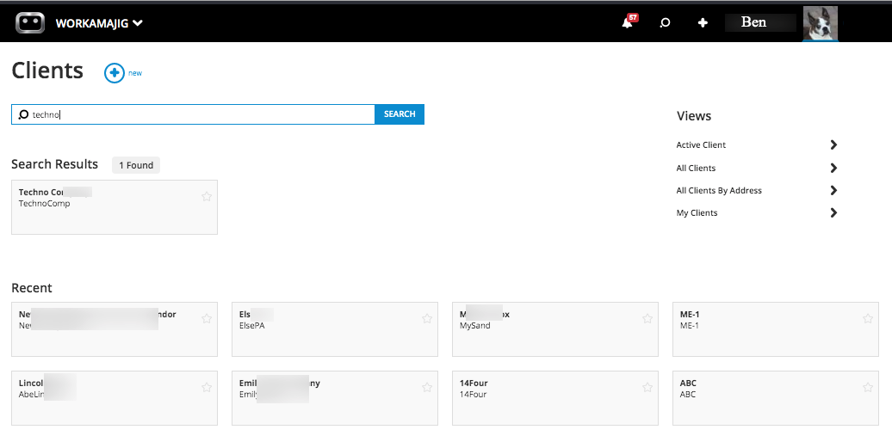
Task: Click the Recent section heading
Action: point(32,288)
